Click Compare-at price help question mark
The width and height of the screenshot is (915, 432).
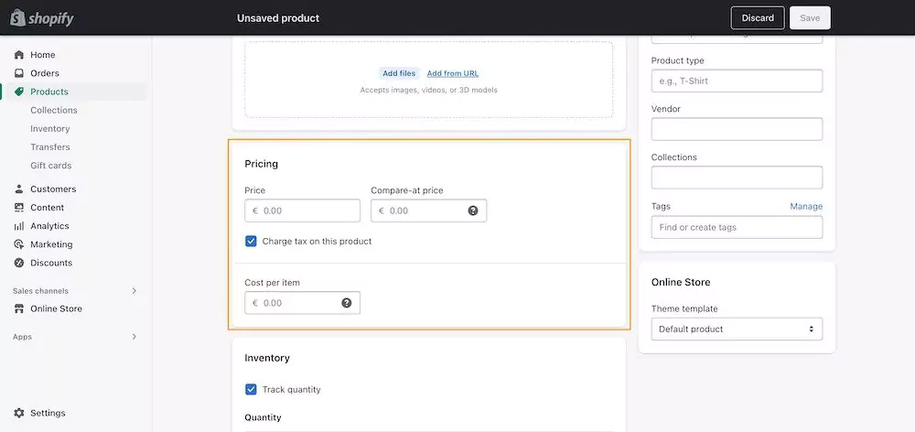click(473, 211)
